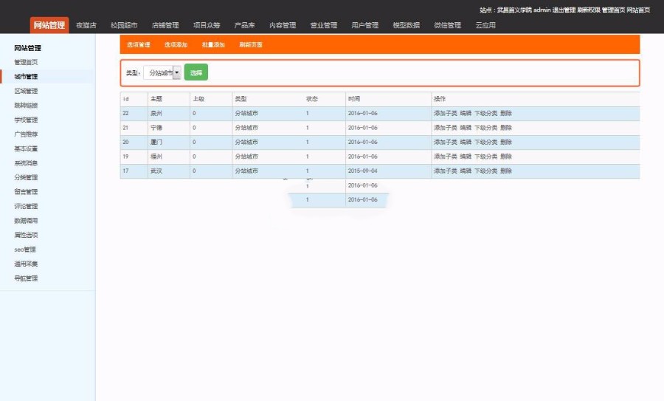
Task: Open seo管理 in the sidebar
Action: pyautogui.click(x=24, y=250)
